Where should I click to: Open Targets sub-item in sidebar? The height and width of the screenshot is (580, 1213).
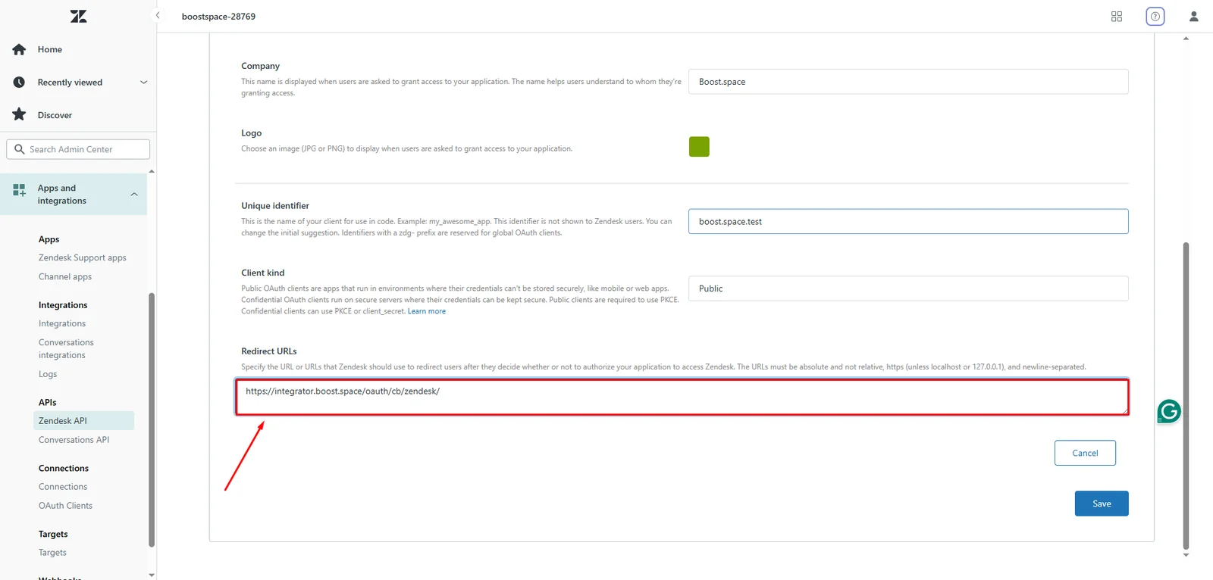point(52,553)
